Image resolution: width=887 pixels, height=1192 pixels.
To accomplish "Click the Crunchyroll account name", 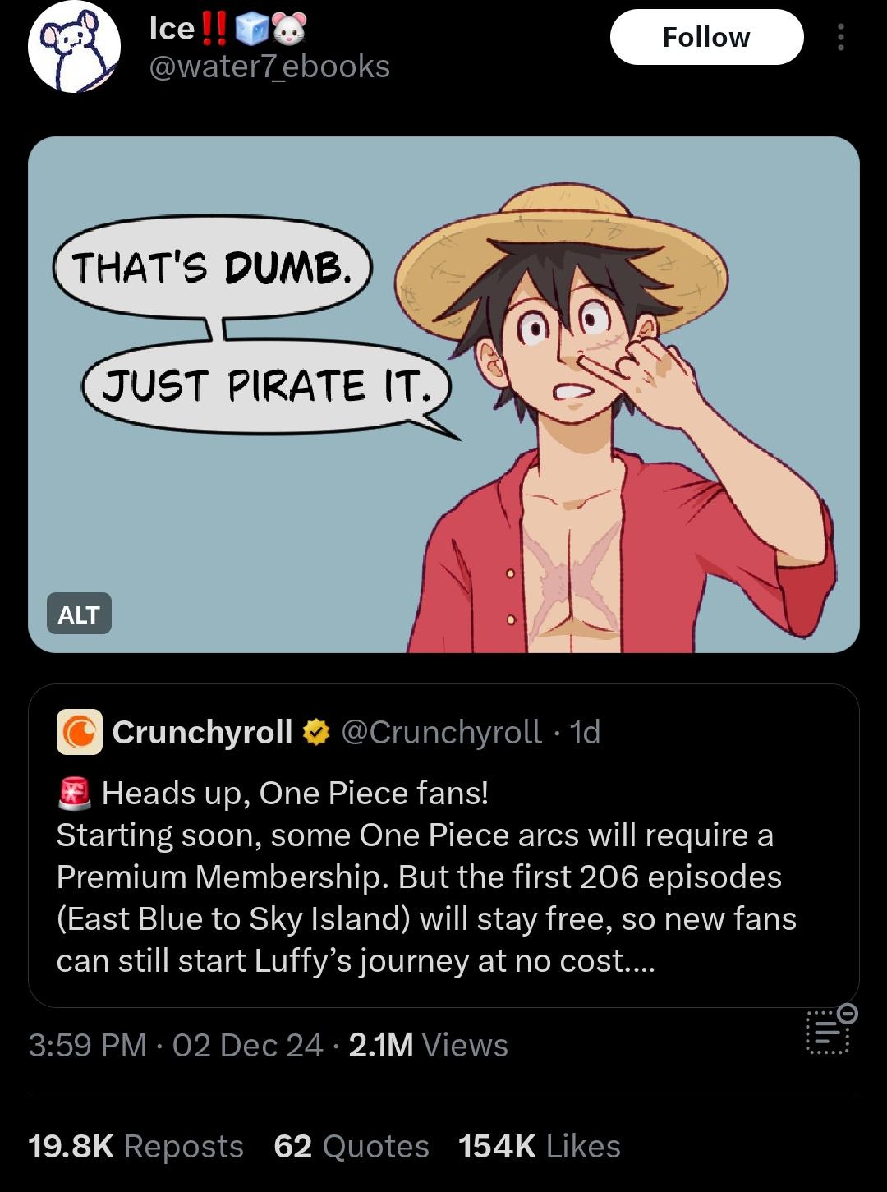I will pos(202,731).
